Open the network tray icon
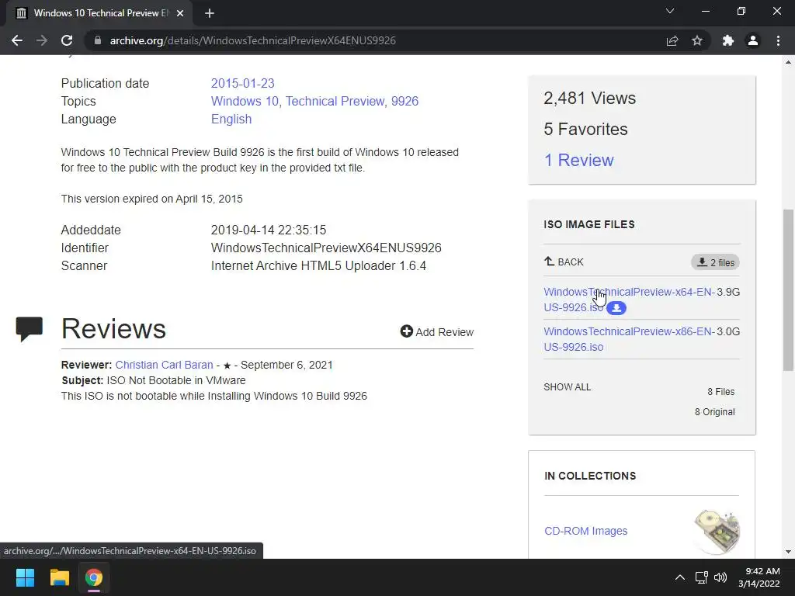 click(x=702, y=577)
